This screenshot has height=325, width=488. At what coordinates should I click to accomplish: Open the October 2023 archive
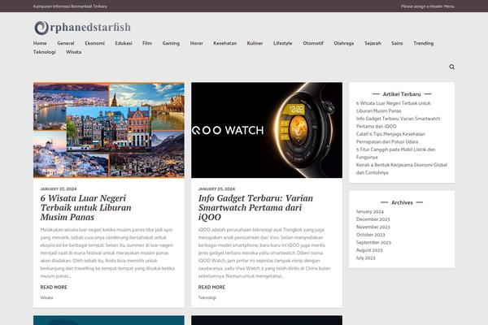tap(370, 235)
